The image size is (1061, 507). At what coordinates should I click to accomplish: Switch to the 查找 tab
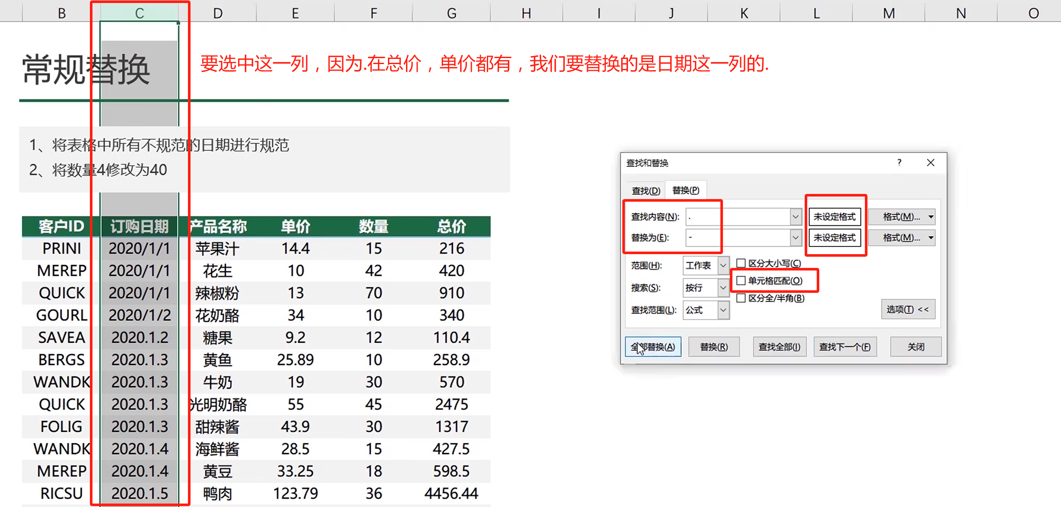646,191
